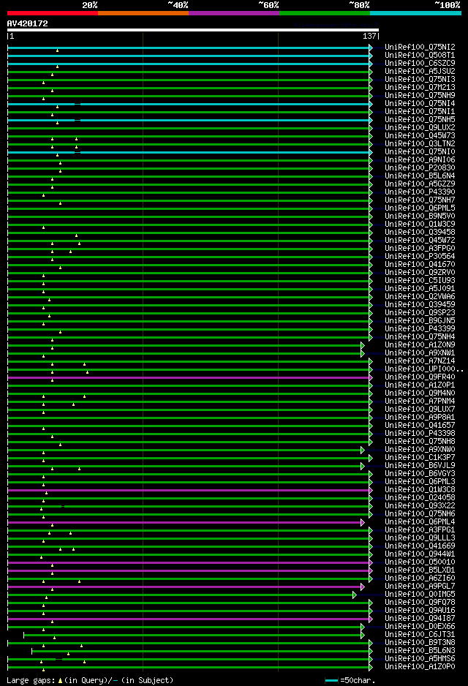
Task: Choose the UniRef100_B5LXD1 hit
Action: tap(420, 570)
